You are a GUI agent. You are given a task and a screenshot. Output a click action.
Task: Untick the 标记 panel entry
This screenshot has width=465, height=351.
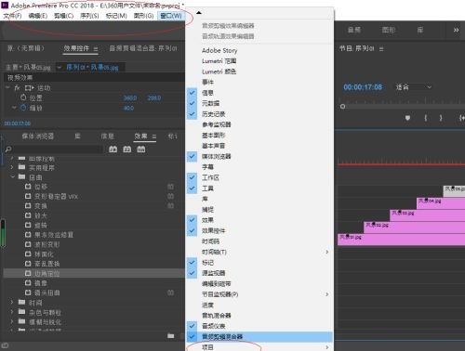(x=259, y=263)
